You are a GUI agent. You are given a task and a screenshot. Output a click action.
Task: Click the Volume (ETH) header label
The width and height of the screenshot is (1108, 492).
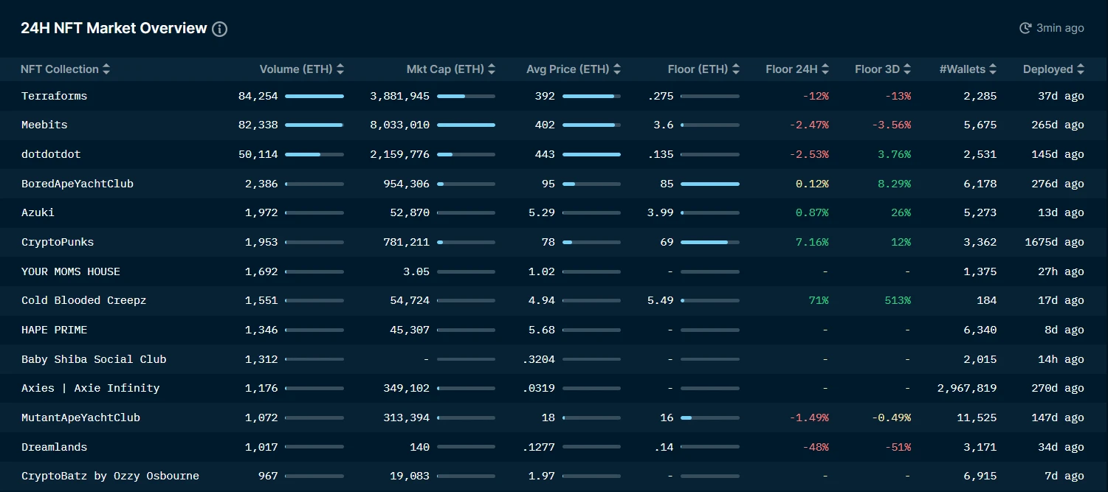(296, 69)
